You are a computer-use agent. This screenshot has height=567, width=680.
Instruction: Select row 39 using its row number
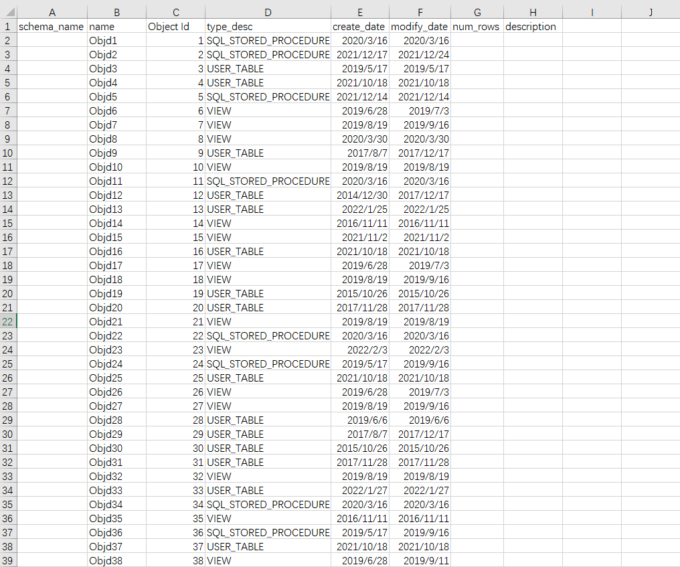[x=8, y=561]
